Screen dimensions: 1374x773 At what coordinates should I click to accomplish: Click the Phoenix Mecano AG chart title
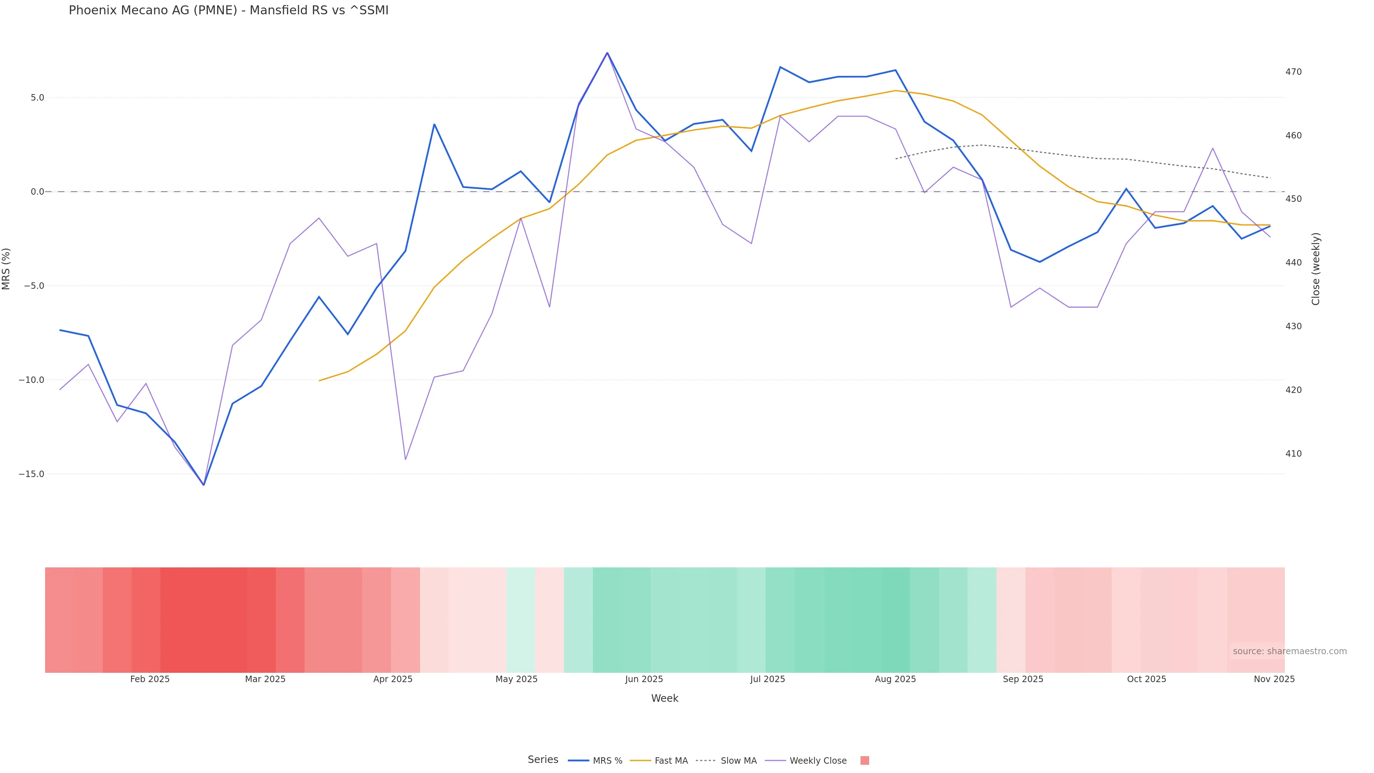click(228, 10)
